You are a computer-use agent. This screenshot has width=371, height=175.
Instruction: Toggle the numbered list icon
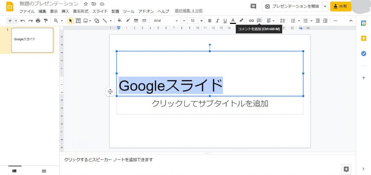tap(293, 21)
